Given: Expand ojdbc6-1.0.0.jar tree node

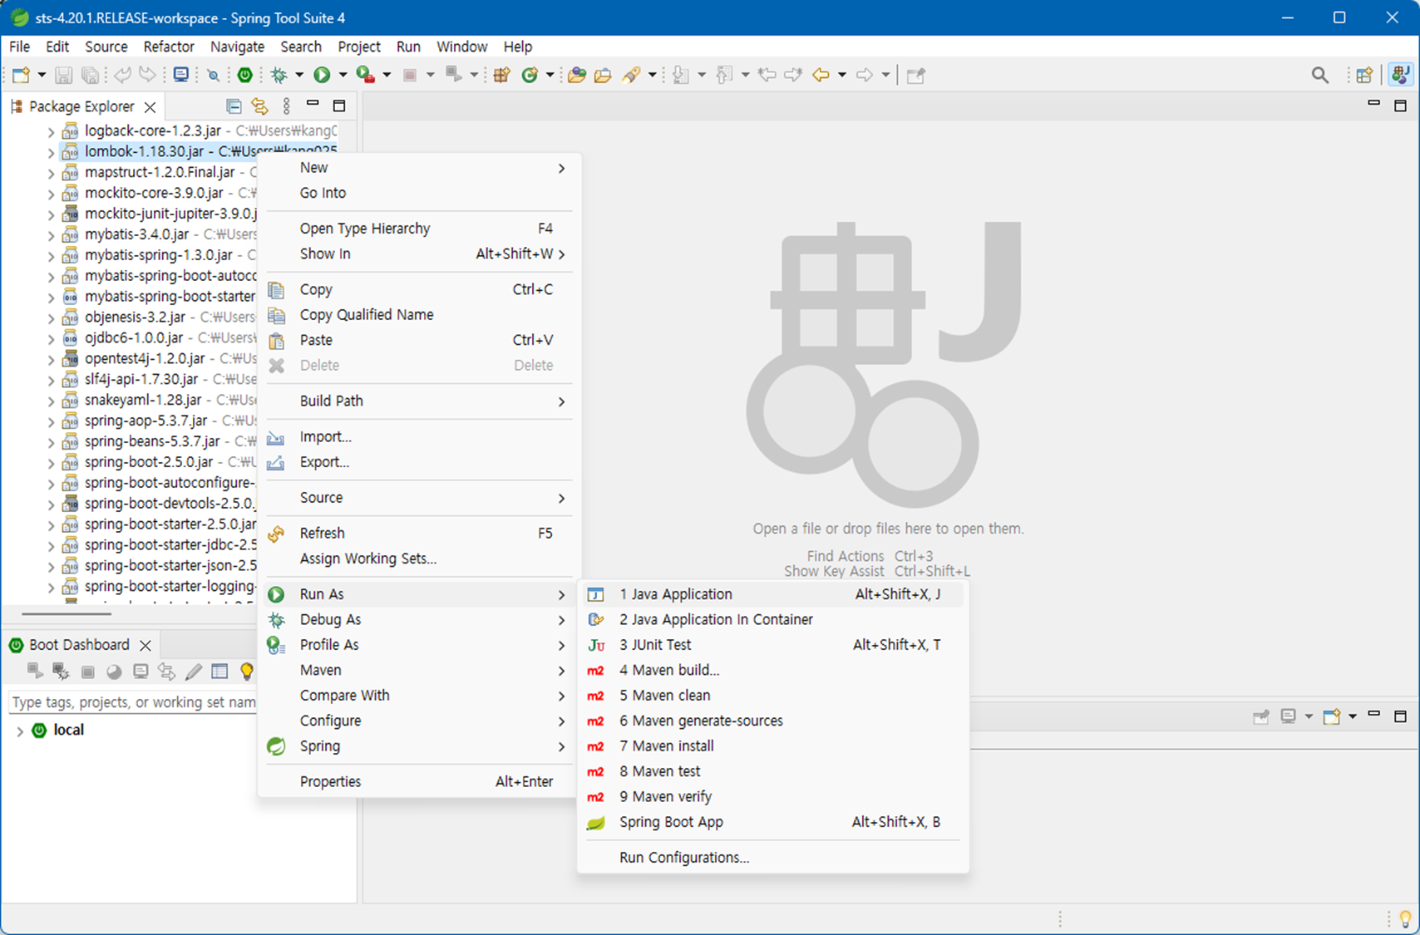Looking at the screenshot, I should 51,338.
